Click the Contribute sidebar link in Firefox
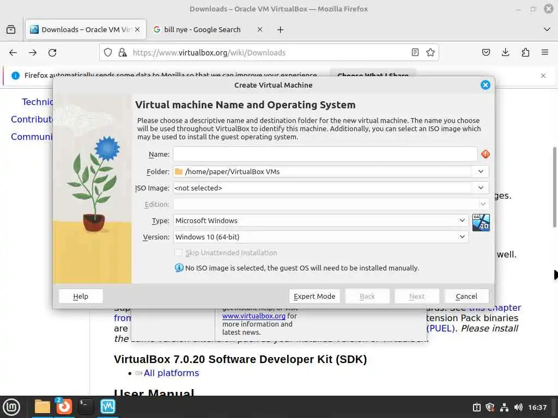Viewport: 558px width, 418px height. click(x=32, y=119)
